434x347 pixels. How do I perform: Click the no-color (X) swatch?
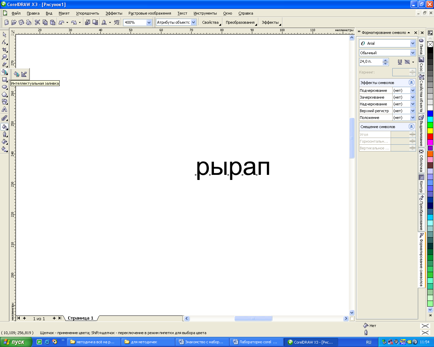tap(430, 44)
